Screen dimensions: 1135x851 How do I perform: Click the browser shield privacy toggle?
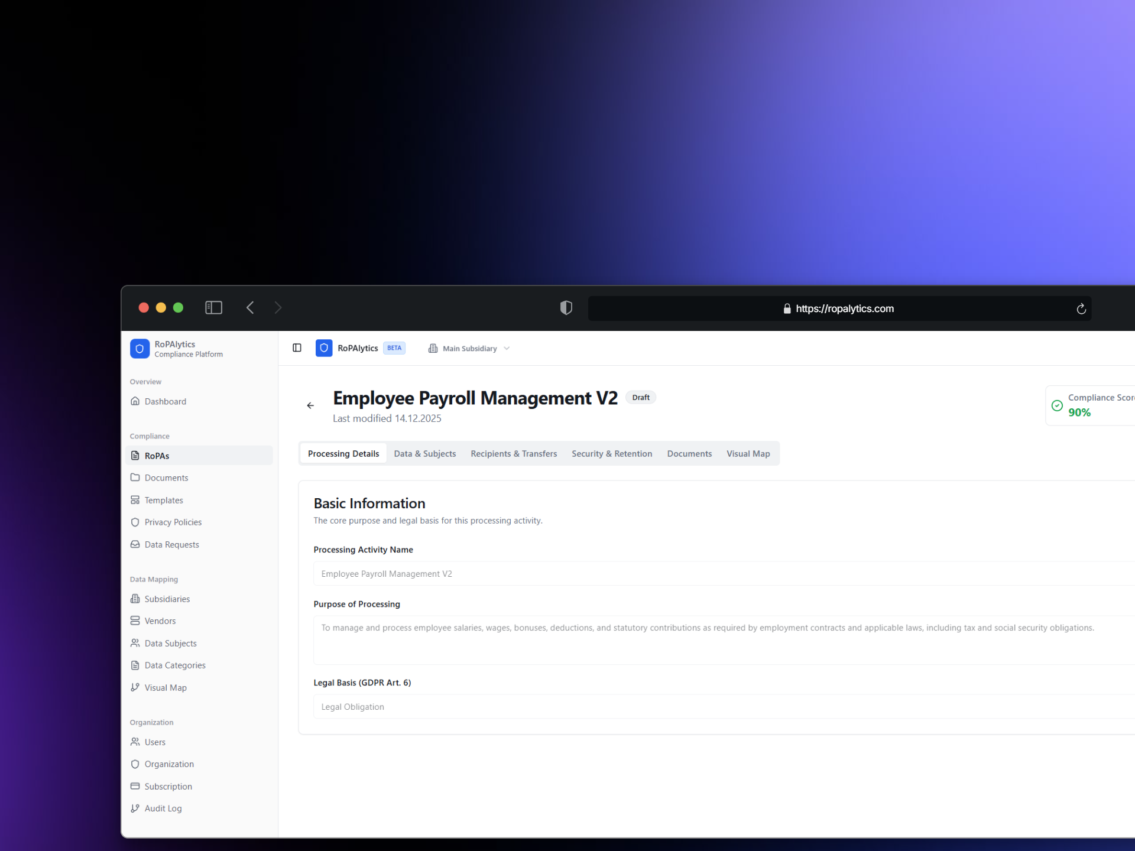[x=566, y=307]
